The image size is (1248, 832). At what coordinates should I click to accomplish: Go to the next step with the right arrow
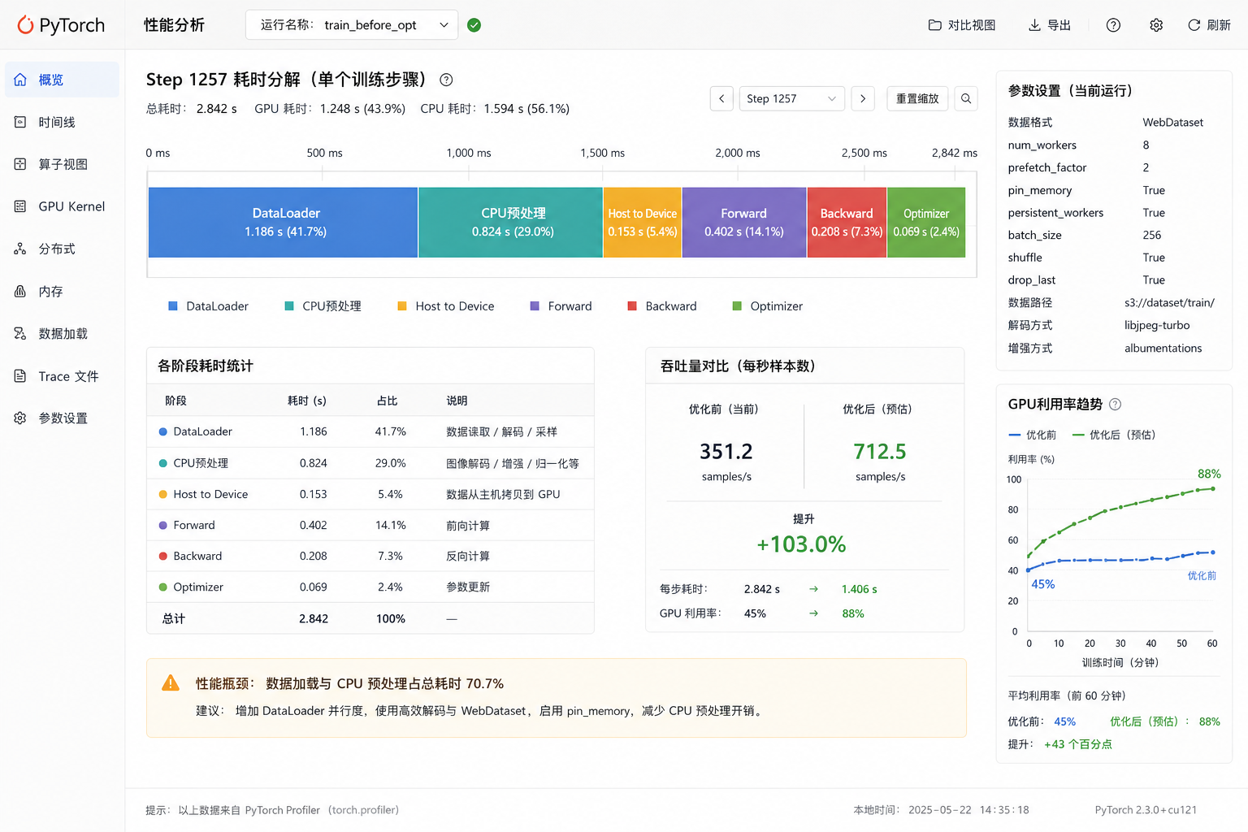[863, 98]
